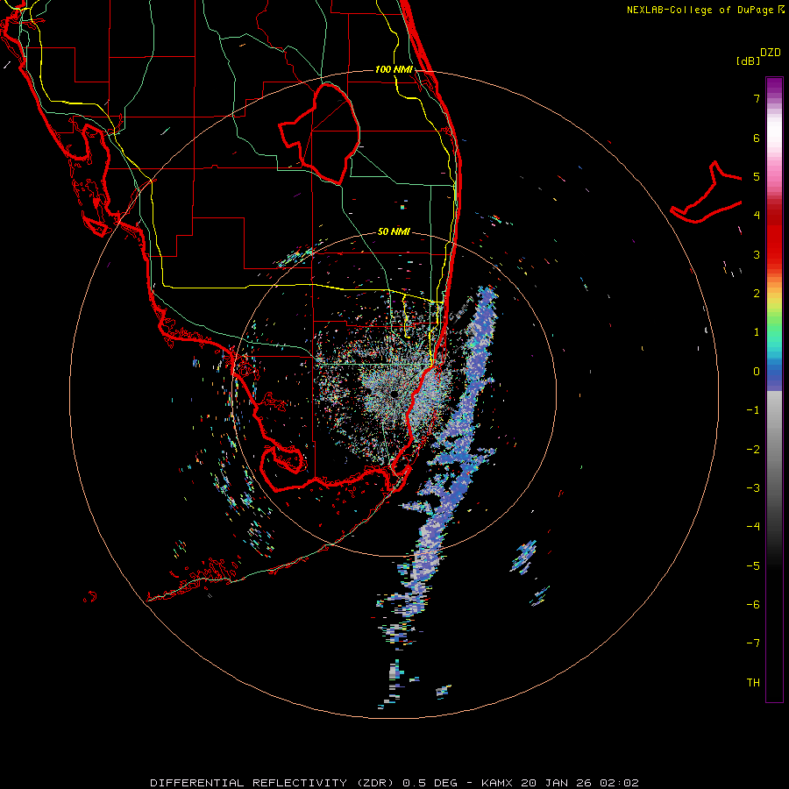The image size is (789, 789).
Task: Click the 50 NMI range ring label
Action: click(394, 231)
